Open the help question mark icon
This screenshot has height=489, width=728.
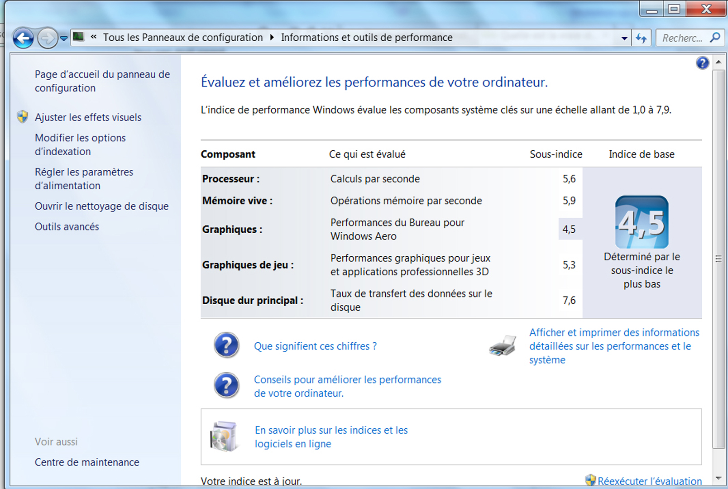click(x=702, y=63)
